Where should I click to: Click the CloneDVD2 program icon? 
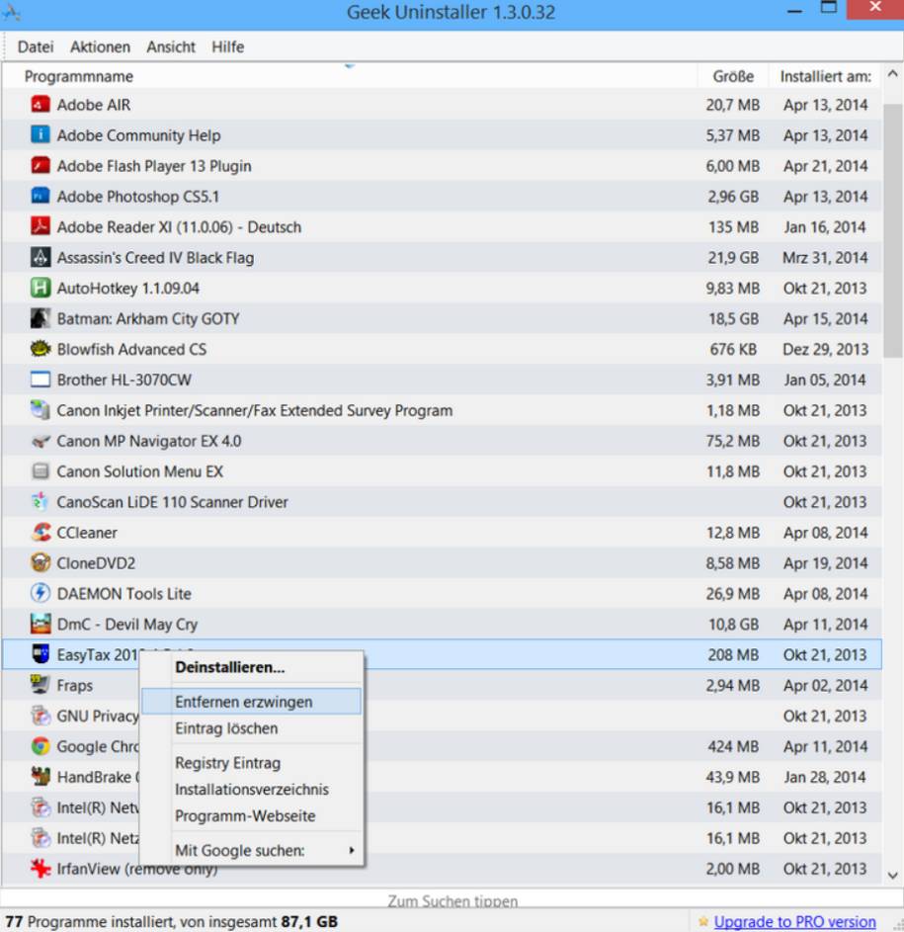pos(40,562)
